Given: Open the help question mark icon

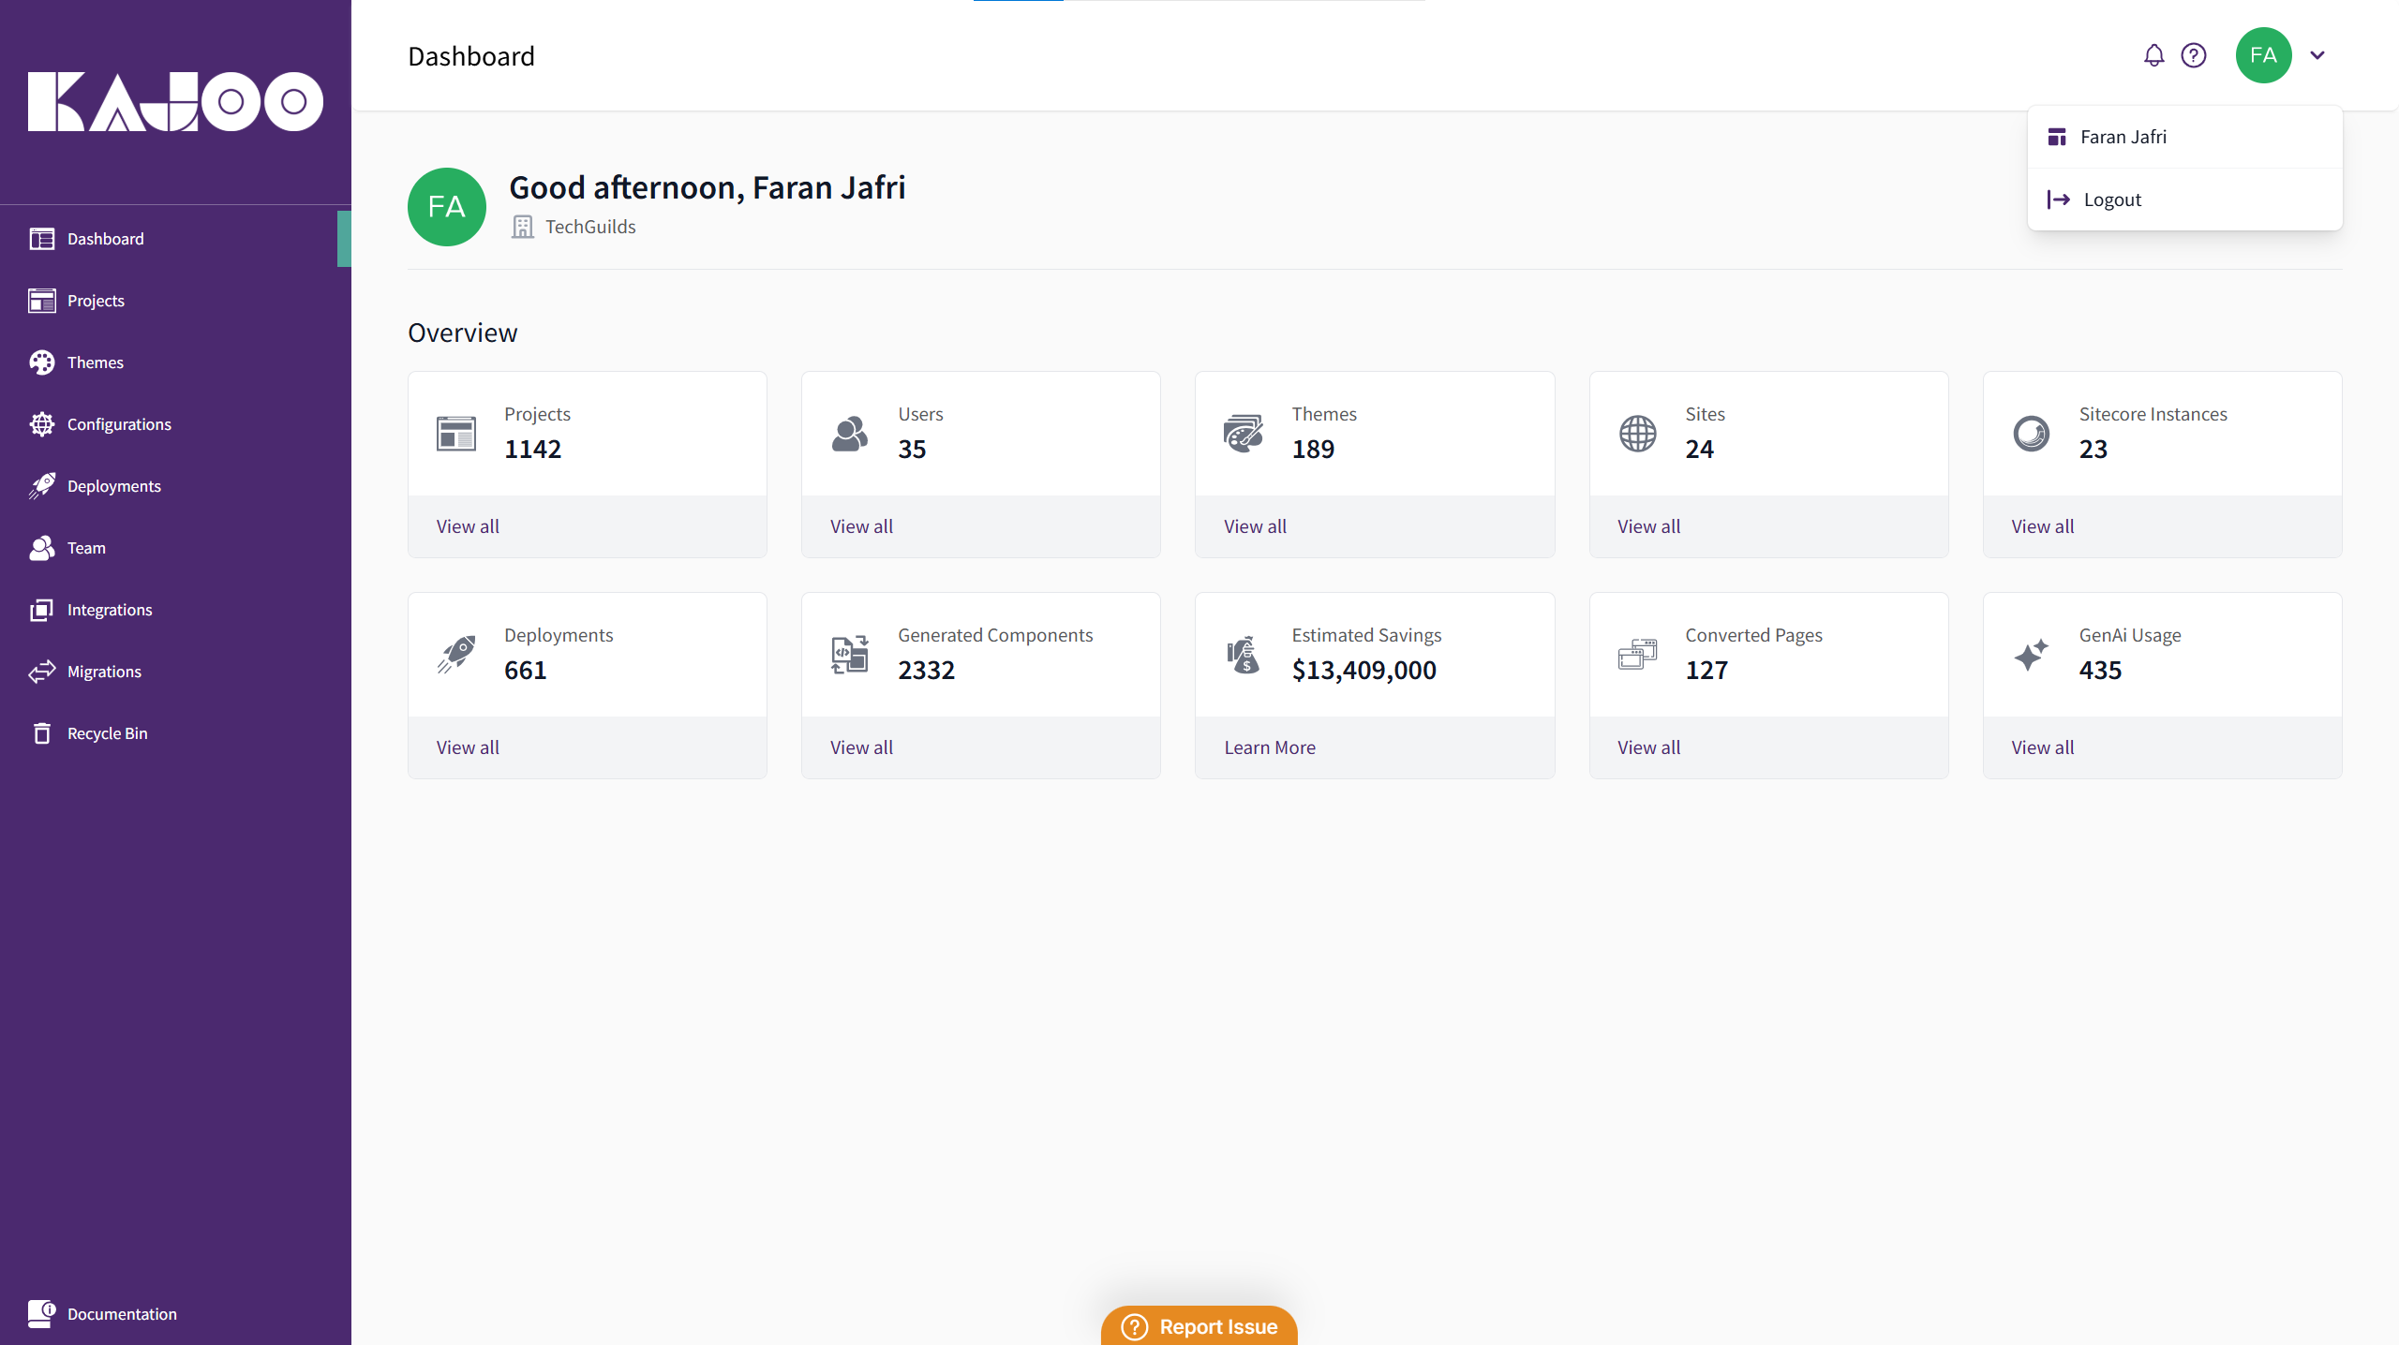Looking at the screenshot, I should click(x=2194, y=56).
